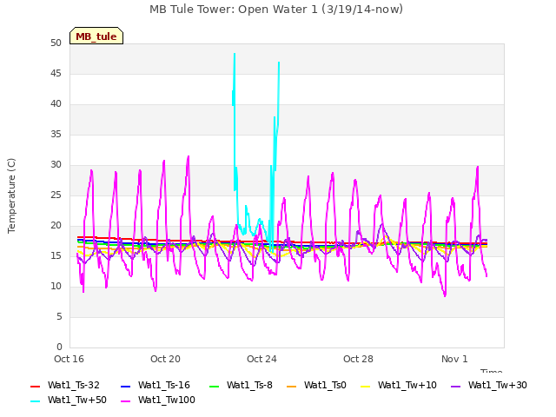Click the 30 y-axis tick label
556x417 pixels.
pos(56,165)
